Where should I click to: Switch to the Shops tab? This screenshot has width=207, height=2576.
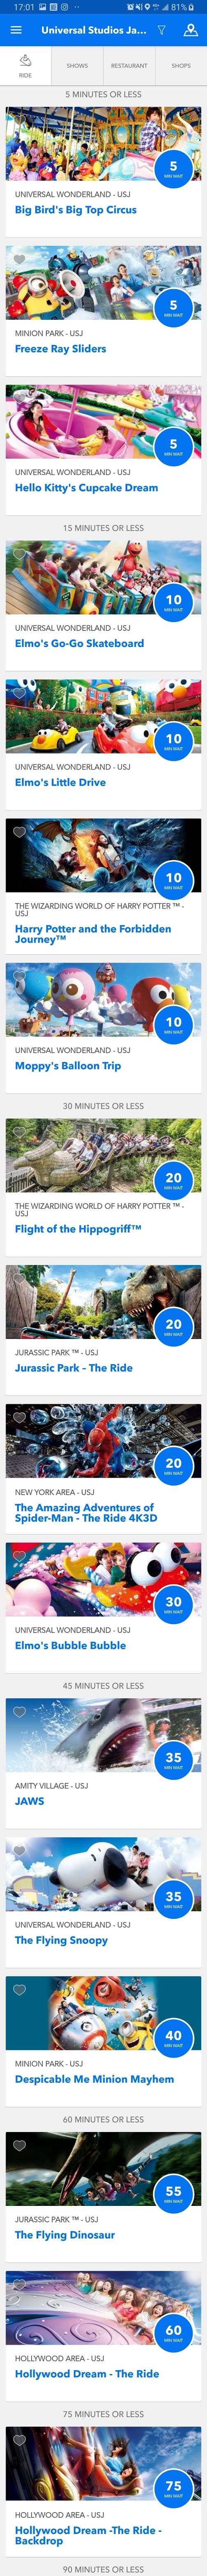[x=181, y=66]
